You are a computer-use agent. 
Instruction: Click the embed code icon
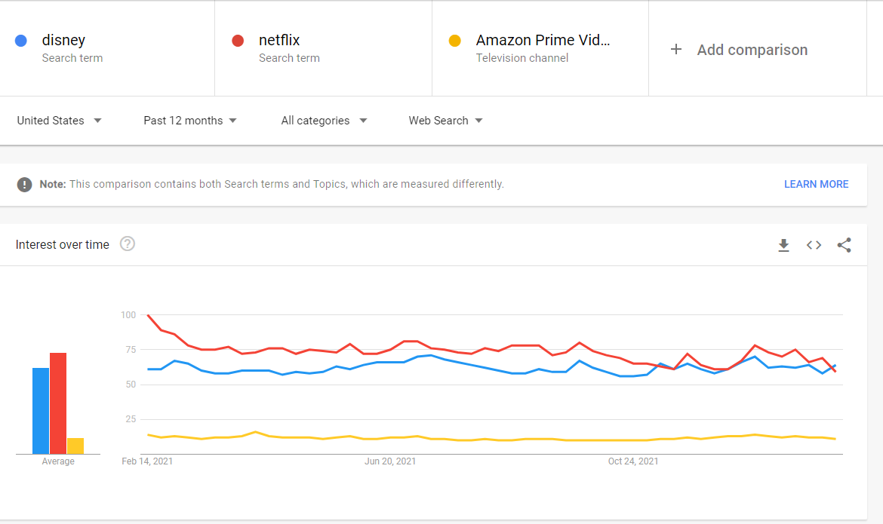pyautogui.click(x=814, y=245)
